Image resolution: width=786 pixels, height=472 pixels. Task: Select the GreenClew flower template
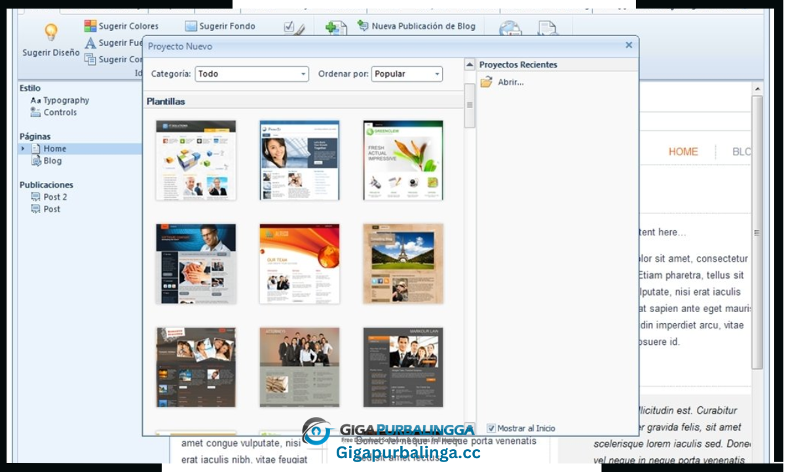click(x=403, y=160)
